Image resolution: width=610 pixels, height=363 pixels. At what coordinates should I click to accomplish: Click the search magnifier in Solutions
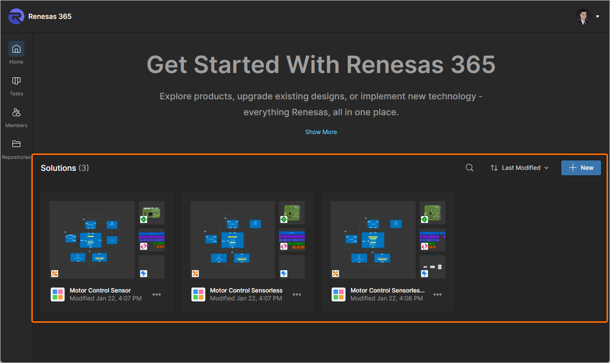tap(469, 168)
